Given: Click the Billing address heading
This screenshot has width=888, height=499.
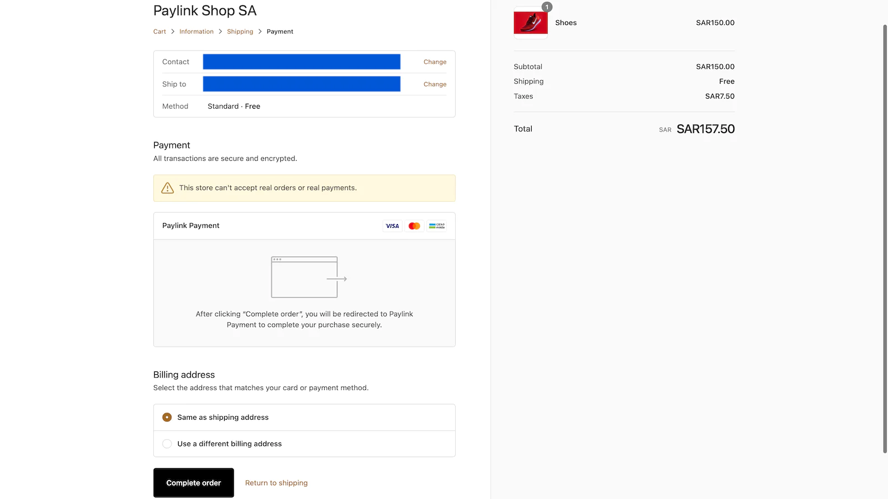Looking at the screenshot, I should [x=184, y=375].
